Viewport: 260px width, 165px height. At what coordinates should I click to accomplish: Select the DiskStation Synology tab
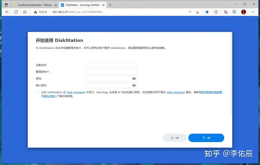[83, 5]
